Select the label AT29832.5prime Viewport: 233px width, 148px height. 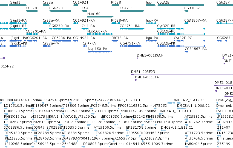point(199,117)
